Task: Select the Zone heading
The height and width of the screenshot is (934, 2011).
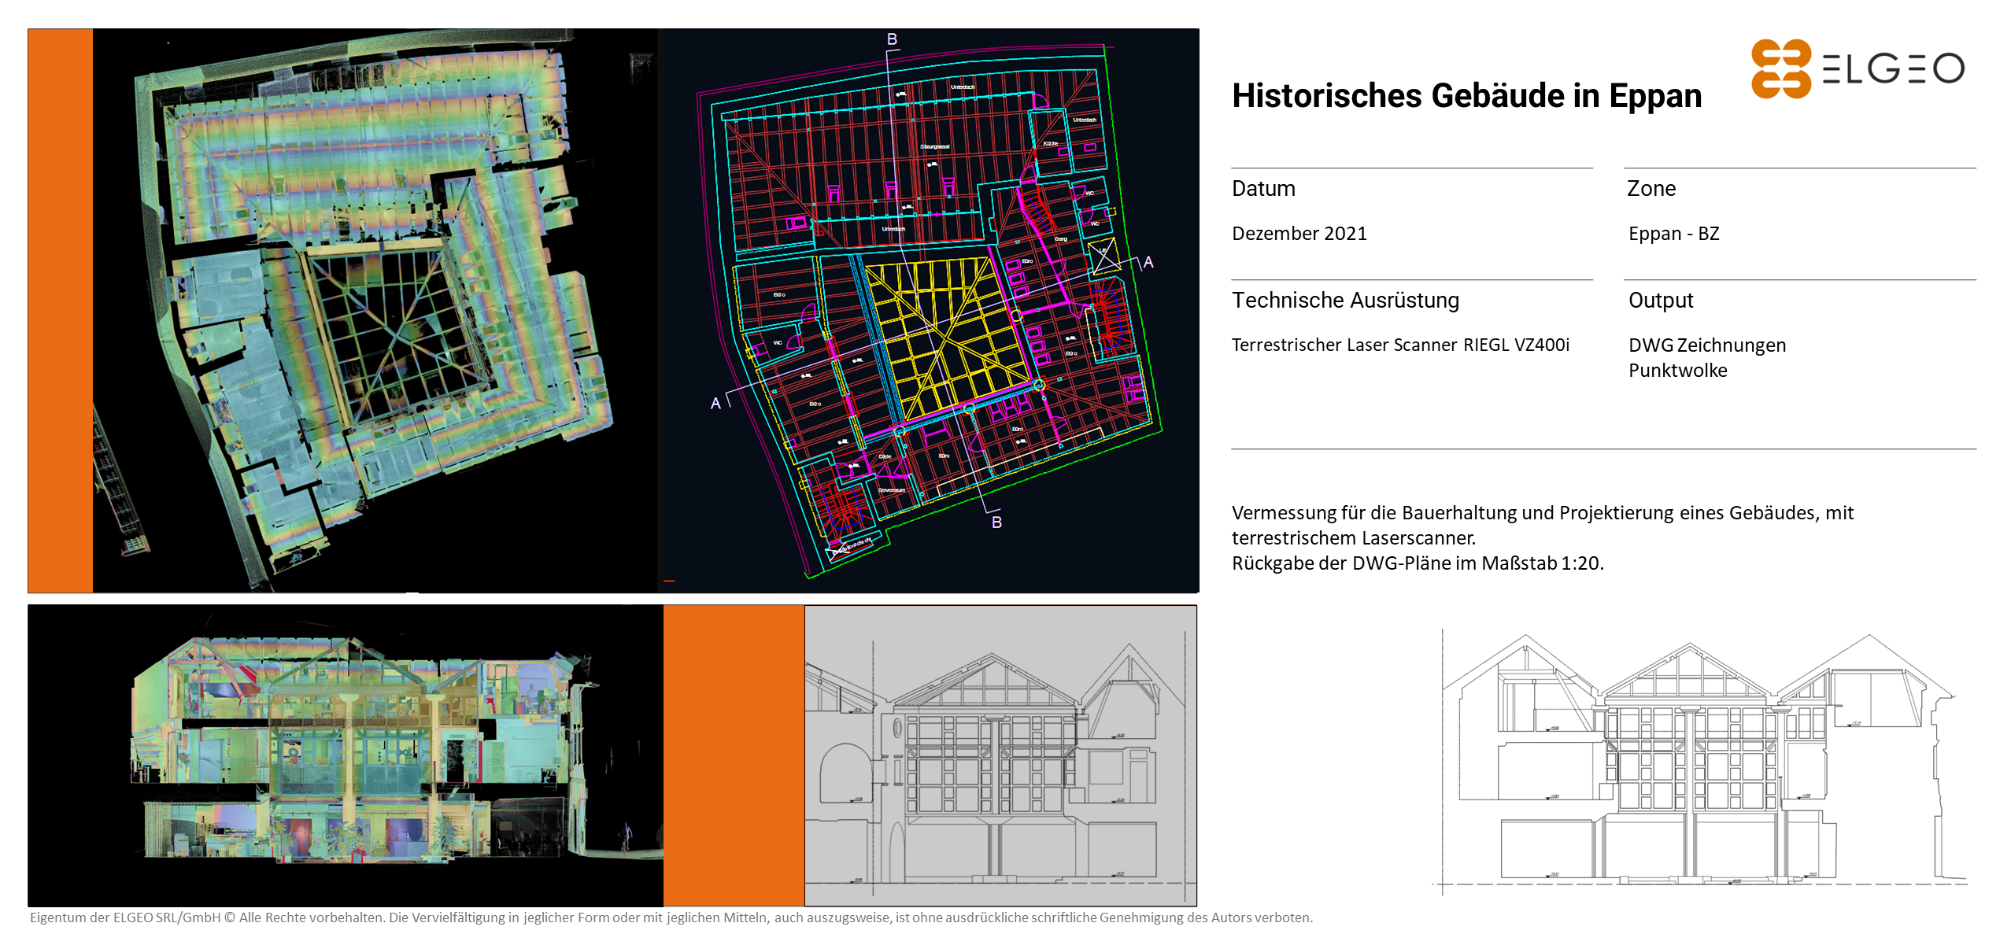Action: click(1651, 189)
